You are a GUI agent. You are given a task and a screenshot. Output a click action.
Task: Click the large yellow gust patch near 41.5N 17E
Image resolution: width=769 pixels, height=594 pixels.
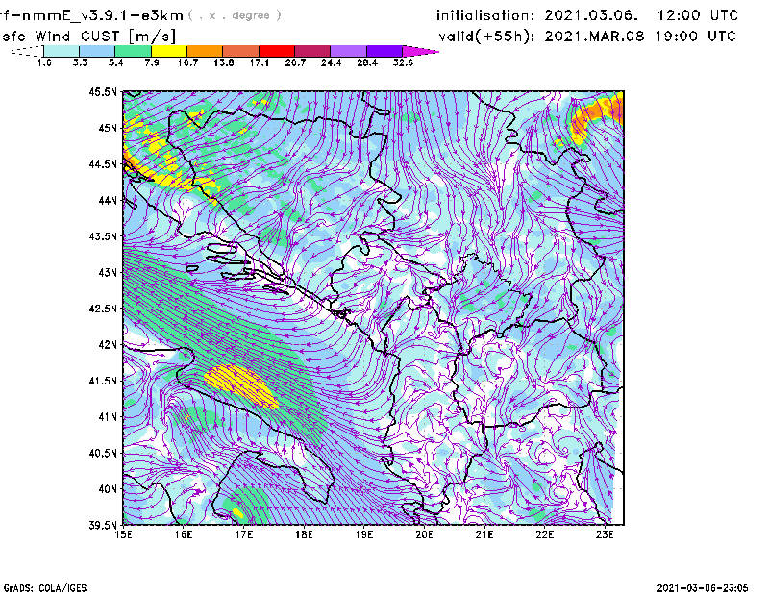click(x=240, y=385)
